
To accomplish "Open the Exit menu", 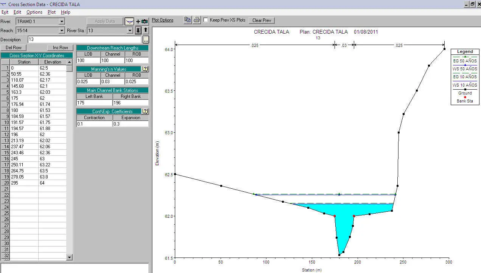I will click(5, 12).
